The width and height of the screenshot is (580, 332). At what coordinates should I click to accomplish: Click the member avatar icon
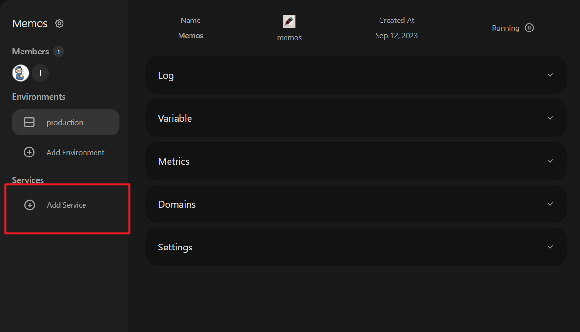(x=21, y=73)
